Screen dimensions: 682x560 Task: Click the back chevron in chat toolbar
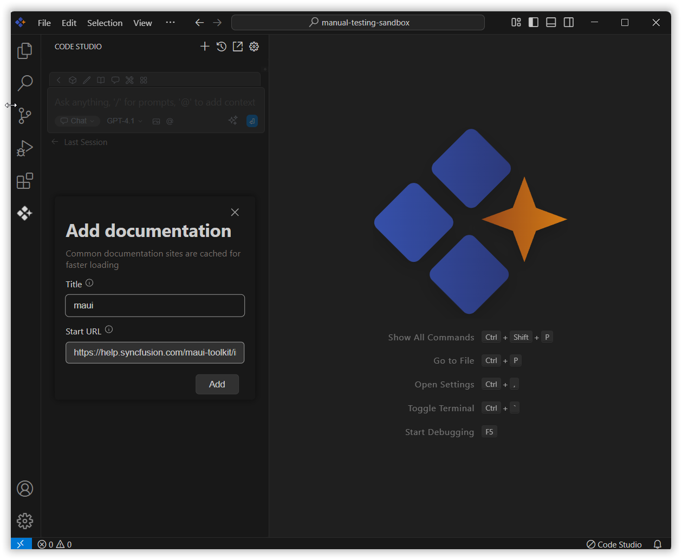pos(59,80)
